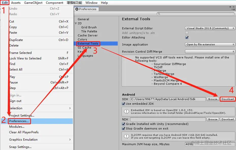Open the Assets menu

click(16, 3)
